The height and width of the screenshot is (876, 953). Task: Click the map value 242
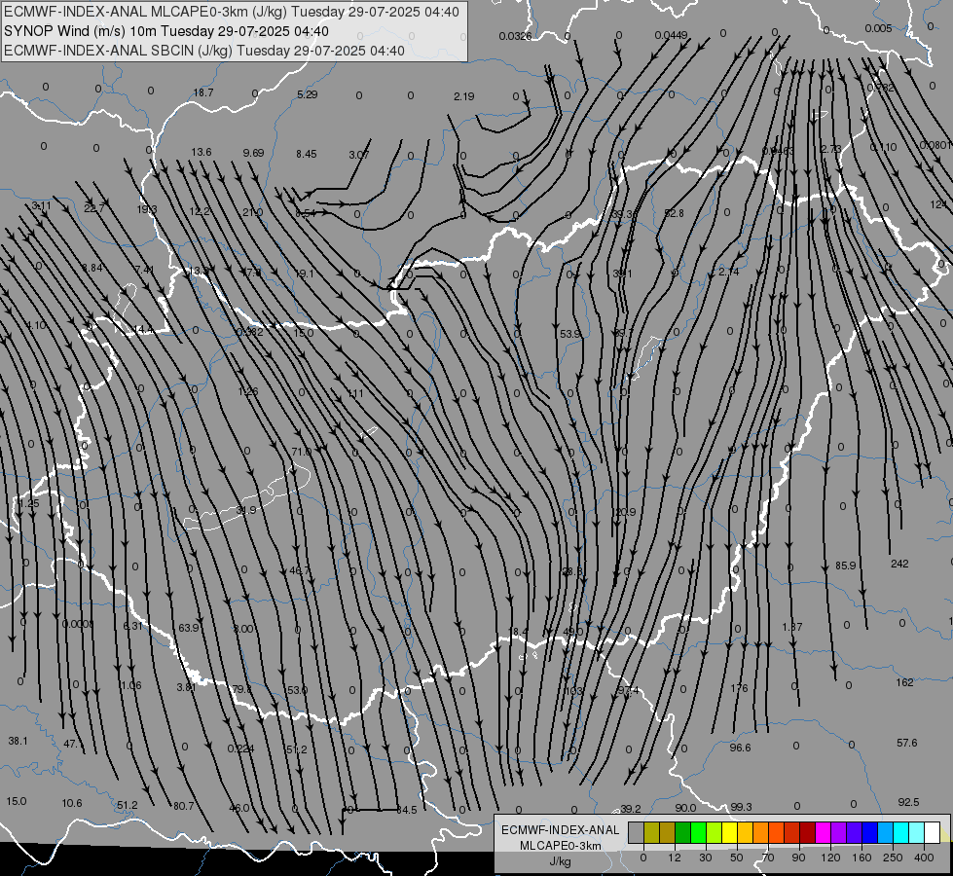click(x=899, y=564)
